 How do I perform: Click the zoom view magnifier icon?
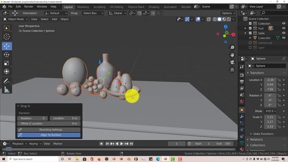232,48
